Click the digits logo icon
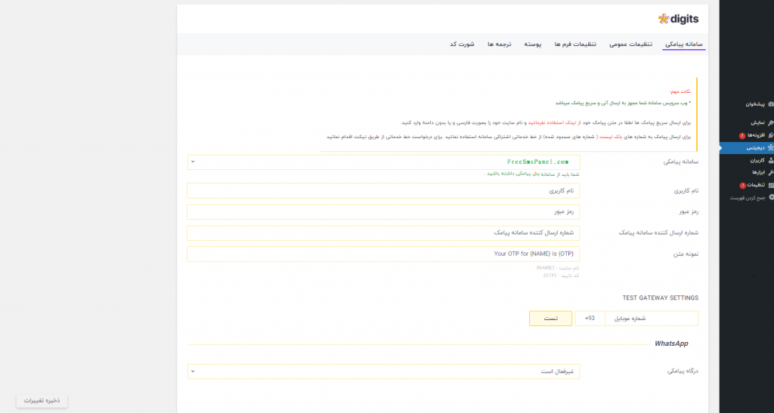This screenshot has width=774, height=413. click(x=664, y=19)
